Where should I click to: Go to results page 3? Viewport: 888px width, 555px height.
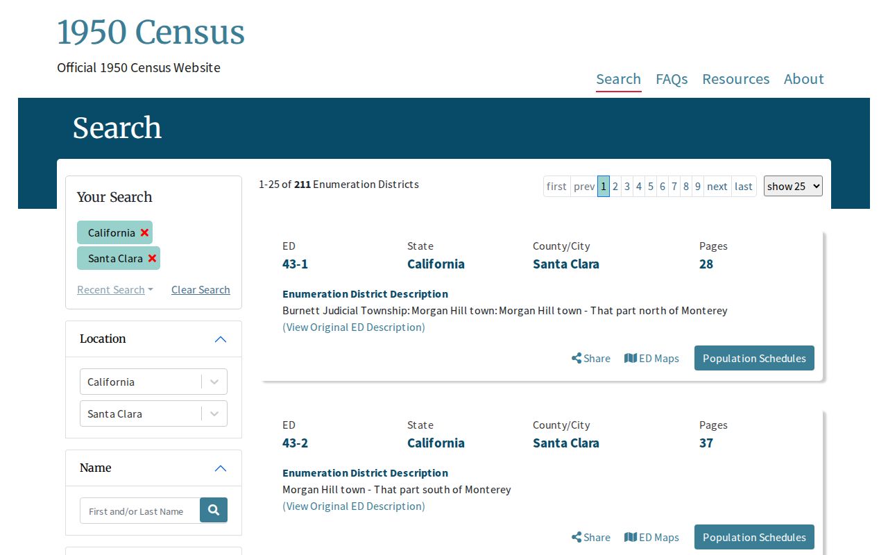[x=627, y=186]
